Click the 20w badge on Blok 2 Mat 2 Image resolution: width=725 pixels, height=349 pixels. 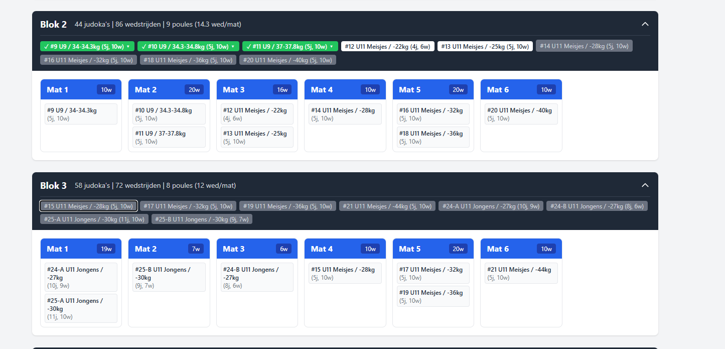click(x=194, y=90)
